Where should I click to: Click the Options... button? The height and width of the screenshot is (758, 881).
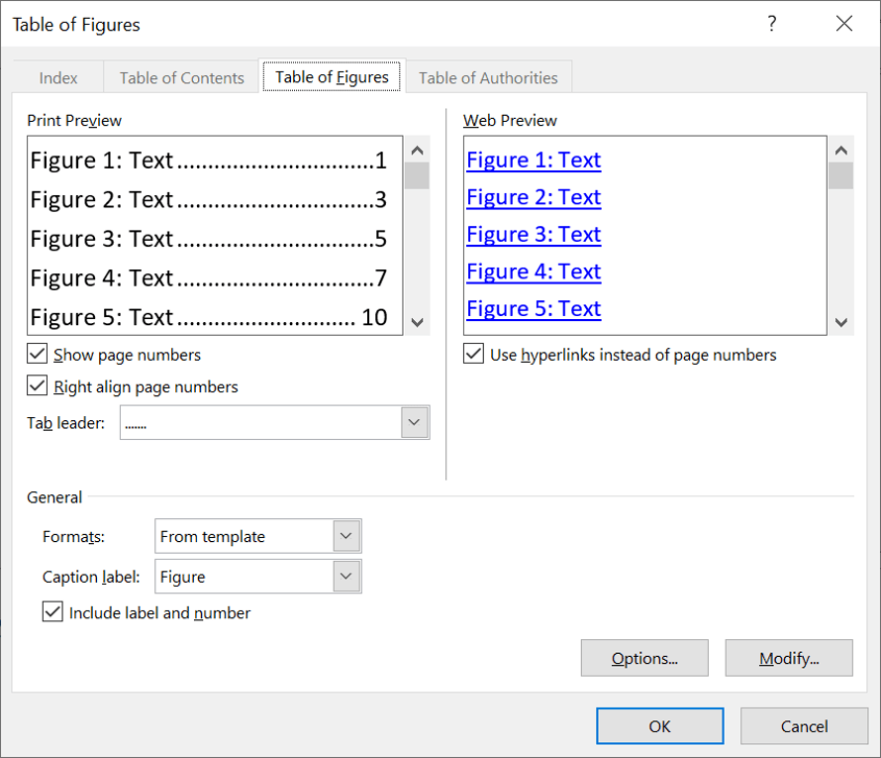click(x=644, y=658)
